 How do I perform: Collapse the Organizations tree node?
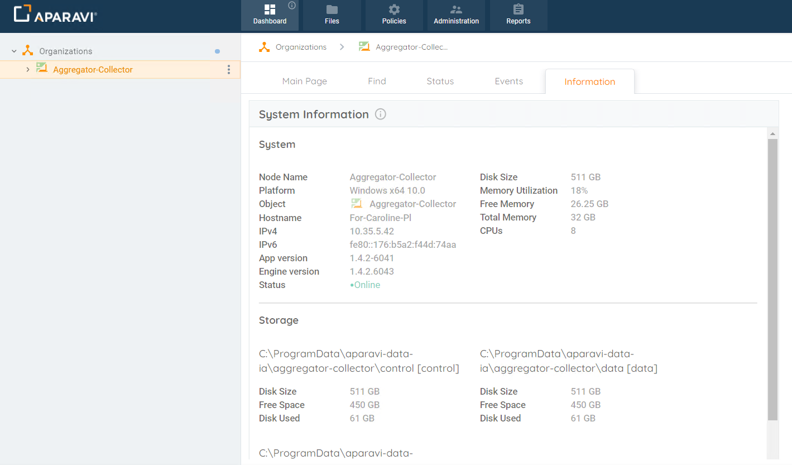pos(13,50)
